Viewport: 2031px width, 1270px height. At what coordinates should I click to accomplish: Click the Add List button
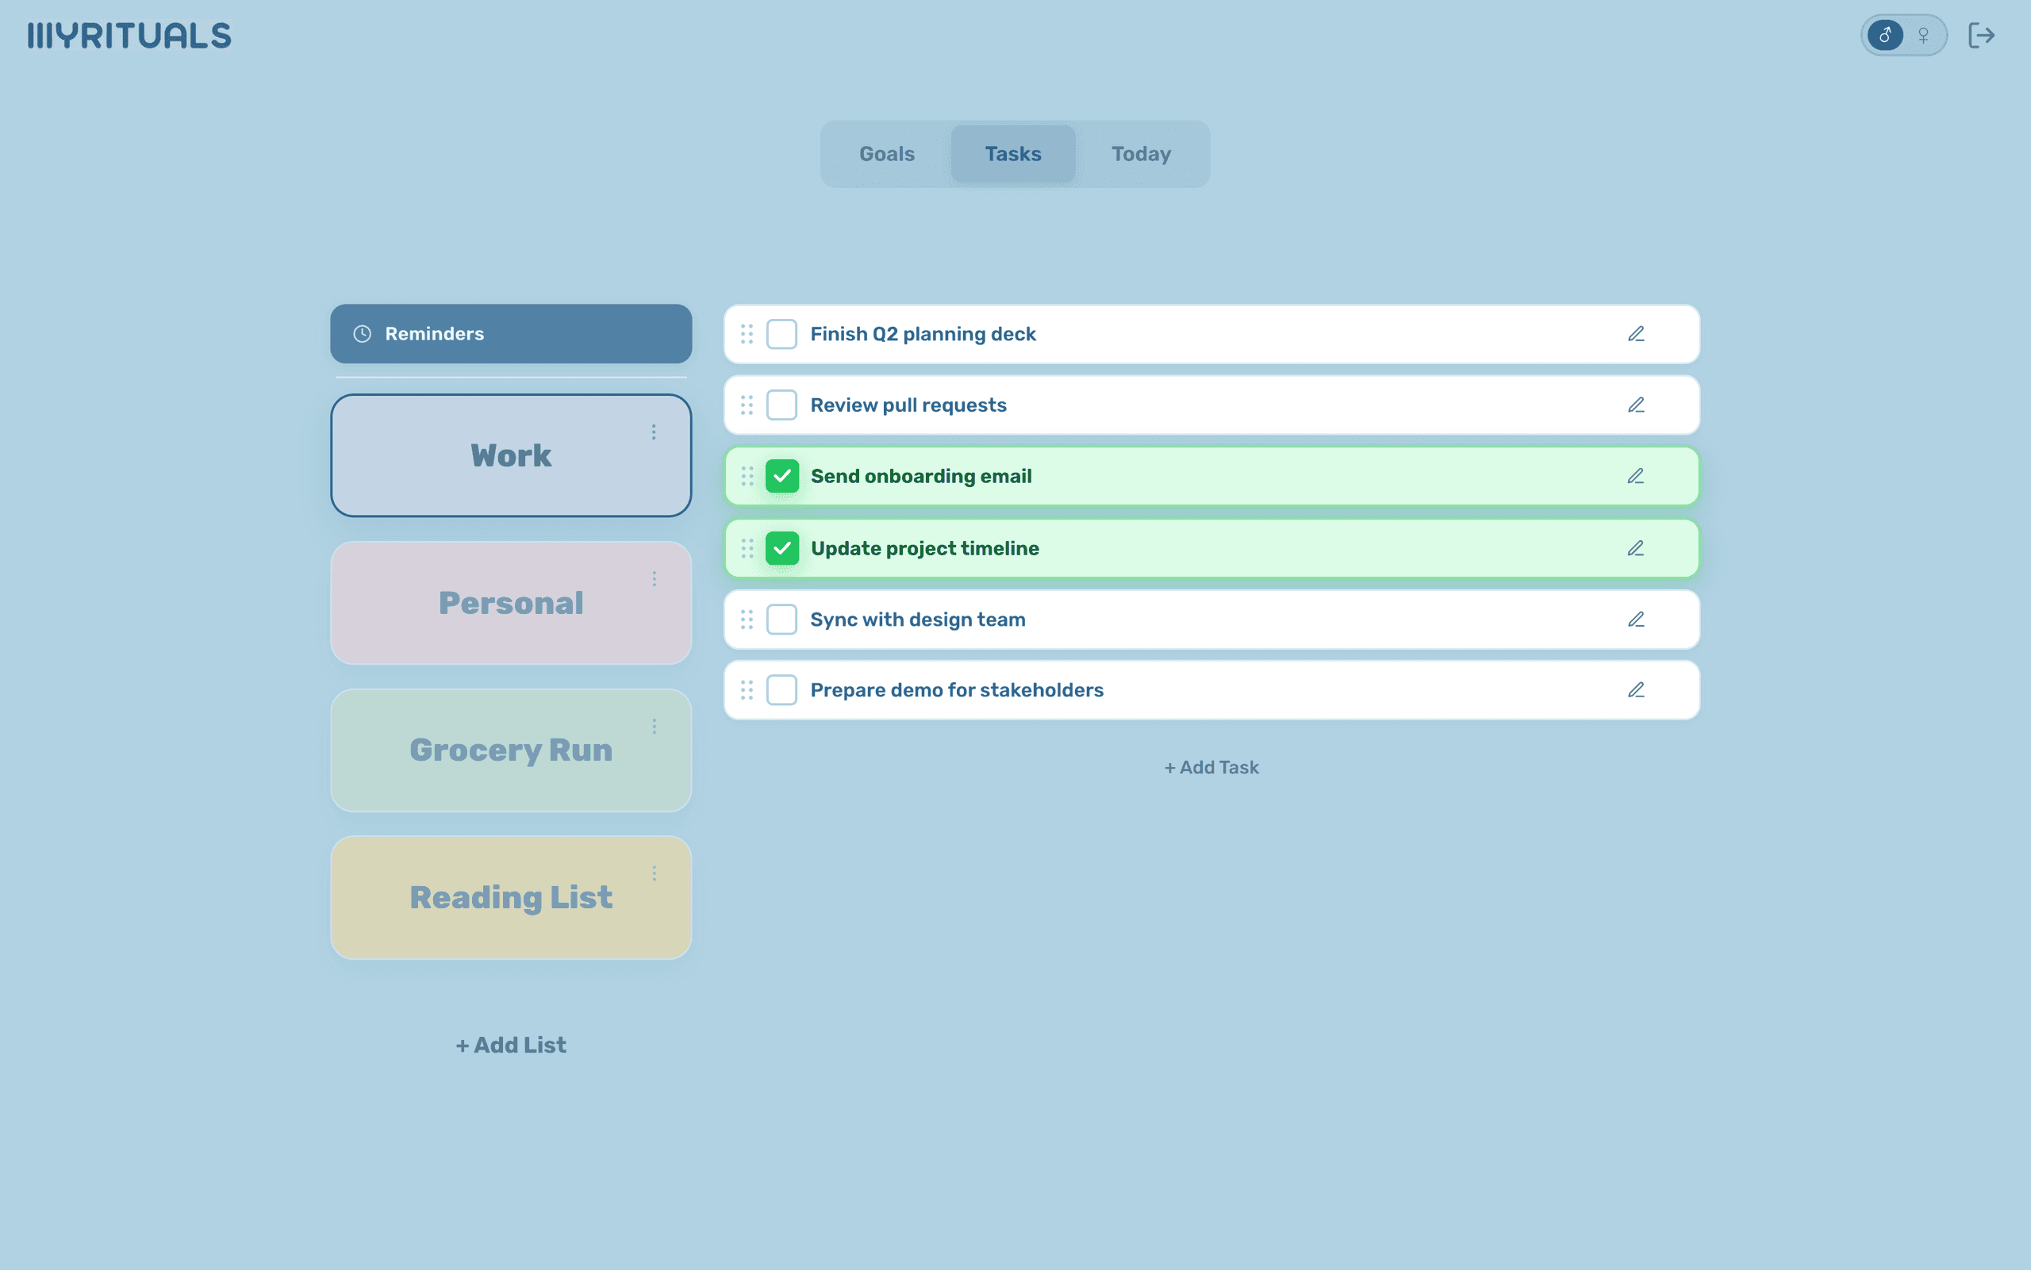click(511, 1044)
